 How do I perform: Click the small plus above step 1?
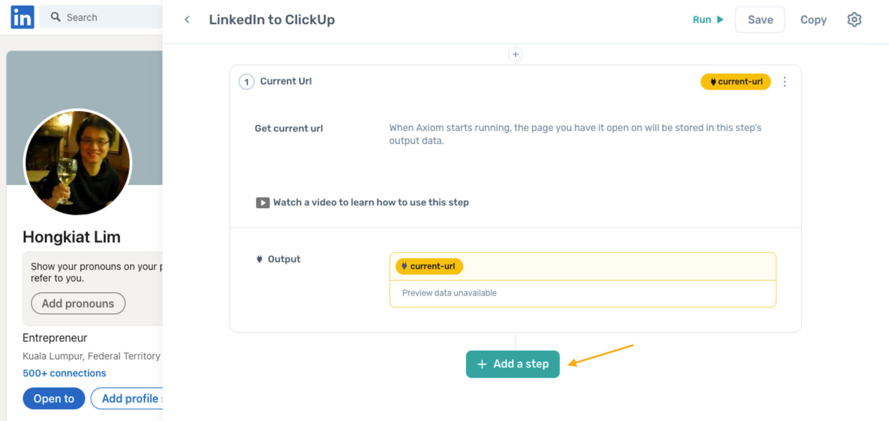coord(515,54)
